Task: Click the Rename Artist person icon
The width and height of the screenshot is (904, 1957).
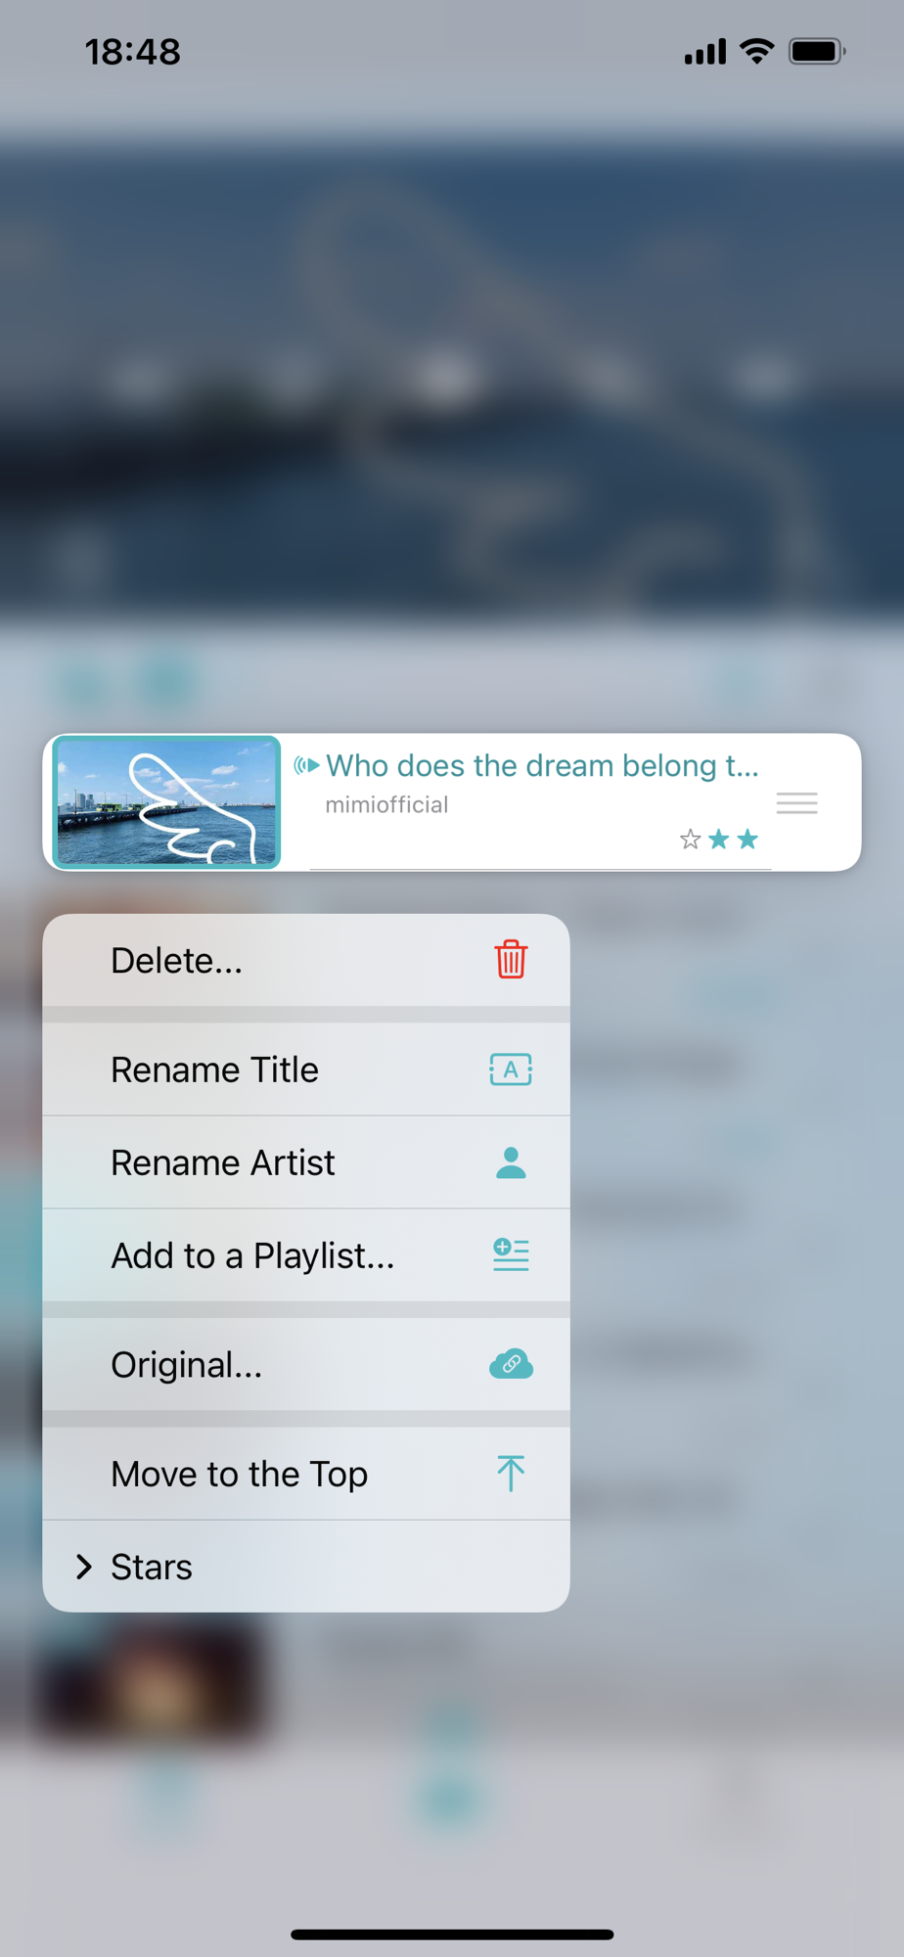Action: coord(511,1162)
